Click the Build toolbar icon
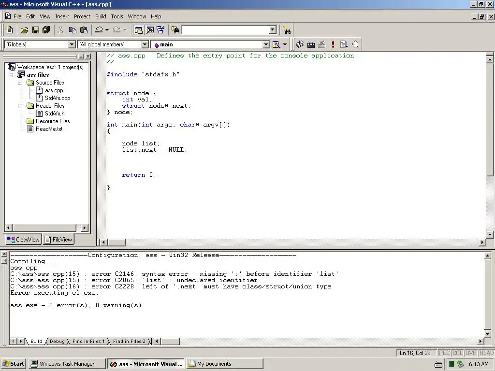495x371 pixels. pyautogui.click(x=311, y=44)
